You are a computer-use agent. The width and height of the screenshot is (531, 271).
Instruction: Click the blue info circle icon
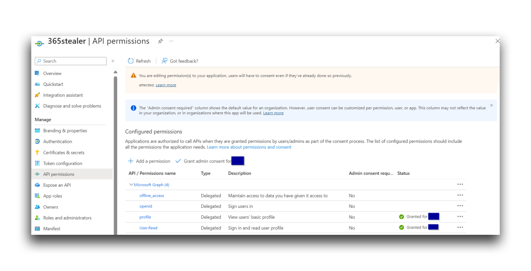[133, 108]
